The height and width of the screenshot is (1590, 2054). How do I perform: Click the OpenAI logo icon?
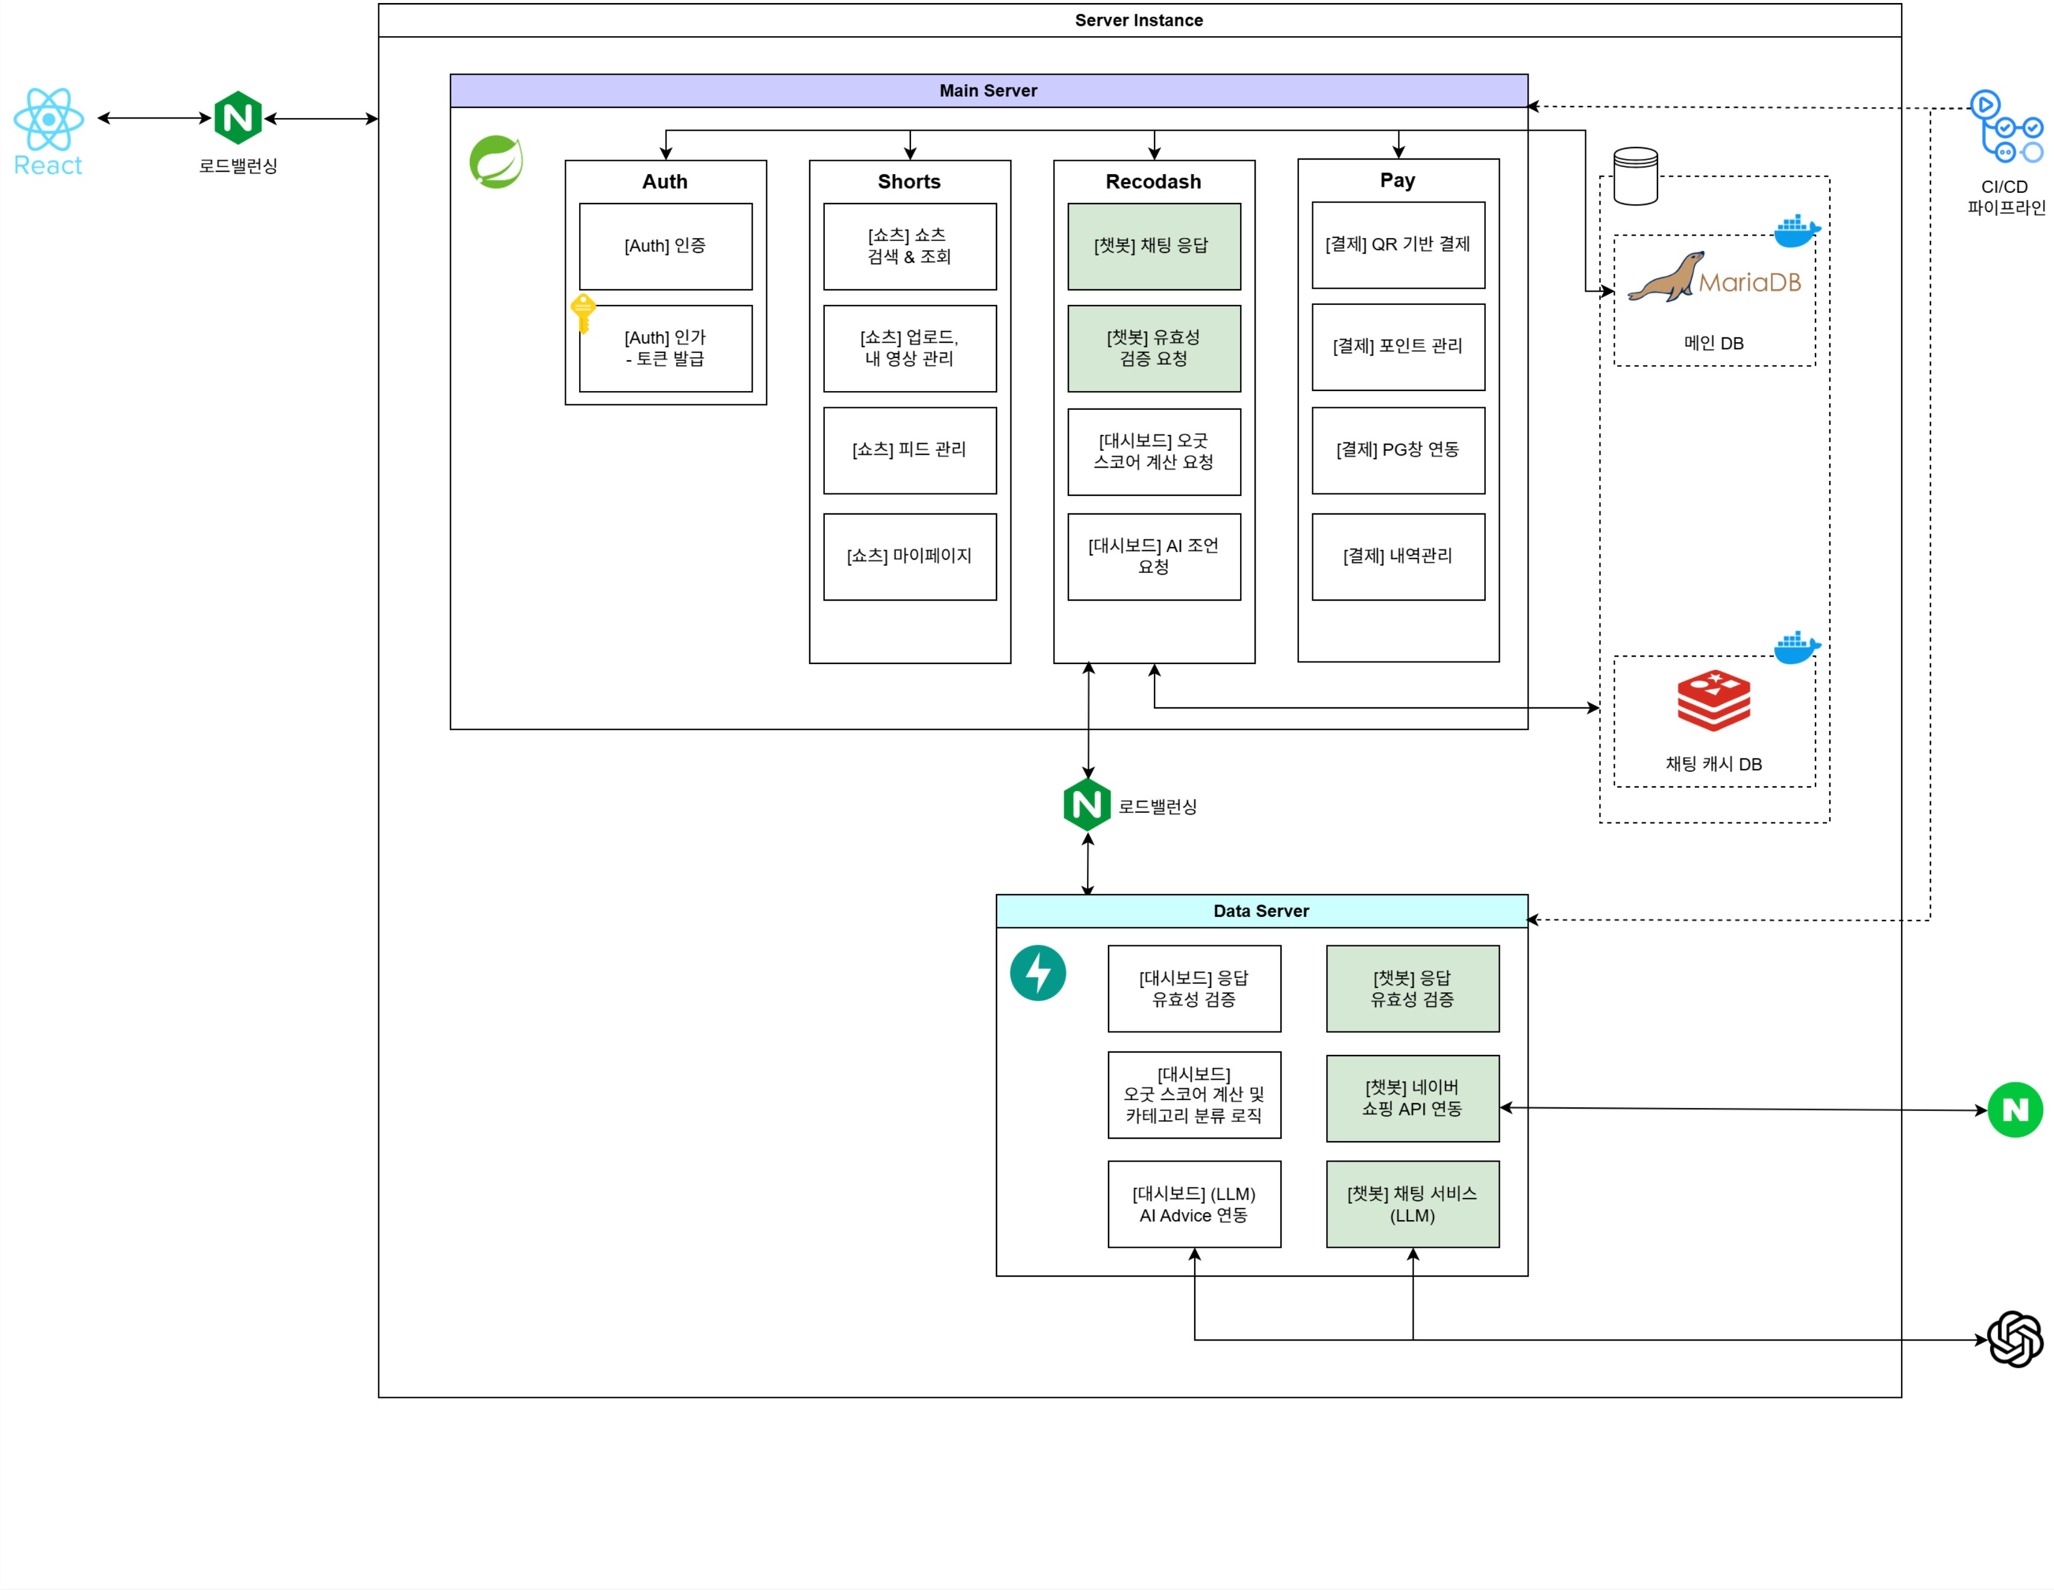click(x=2014, y=1339)
